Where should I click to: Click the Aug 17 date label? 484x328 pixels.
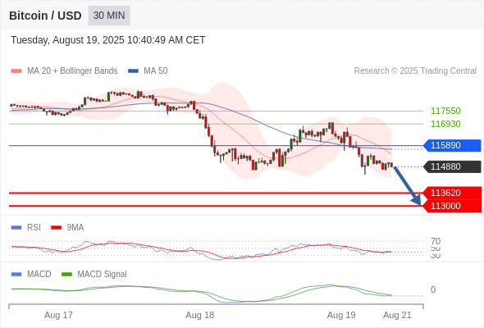coord(58,315)
